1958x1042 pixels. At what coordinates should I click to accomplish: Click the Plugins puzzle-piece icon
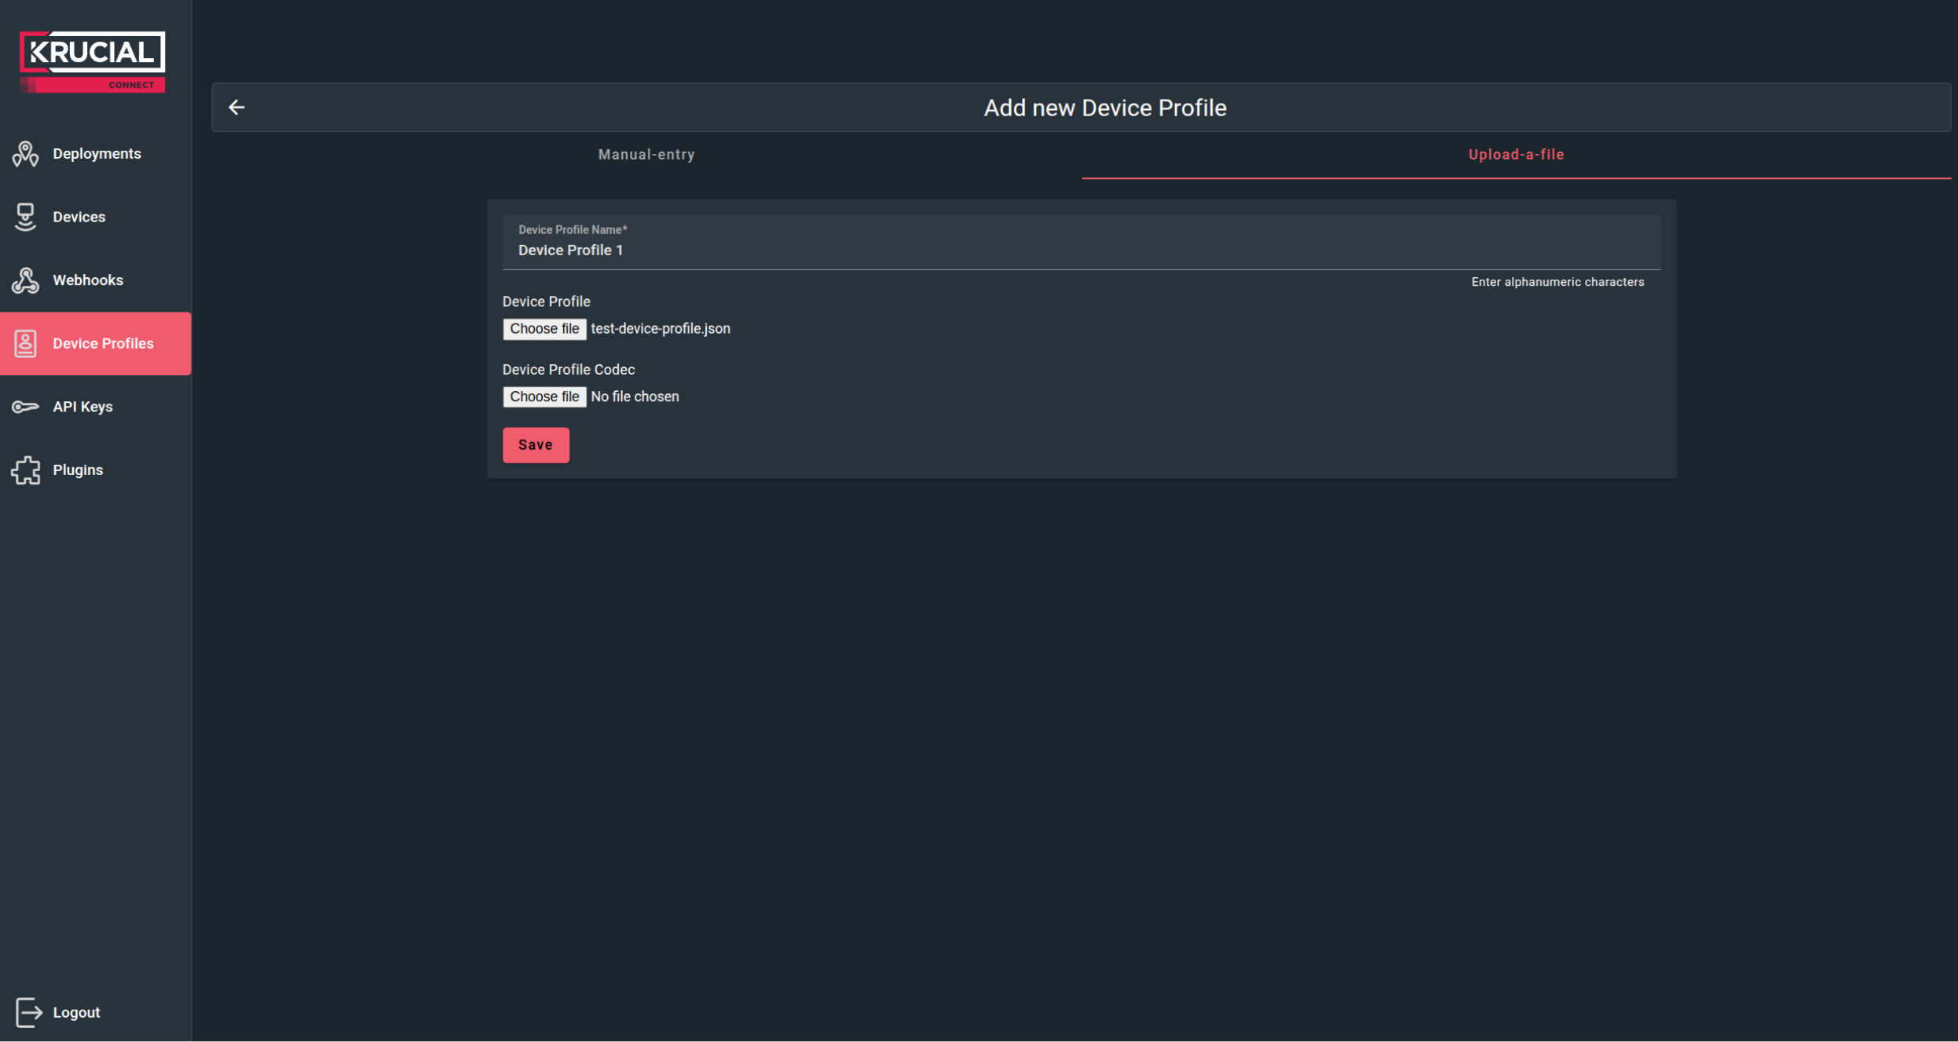click(x=25, y=470)
